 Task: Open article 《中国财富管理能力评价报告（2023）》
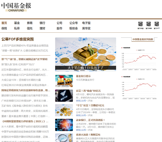25,121
